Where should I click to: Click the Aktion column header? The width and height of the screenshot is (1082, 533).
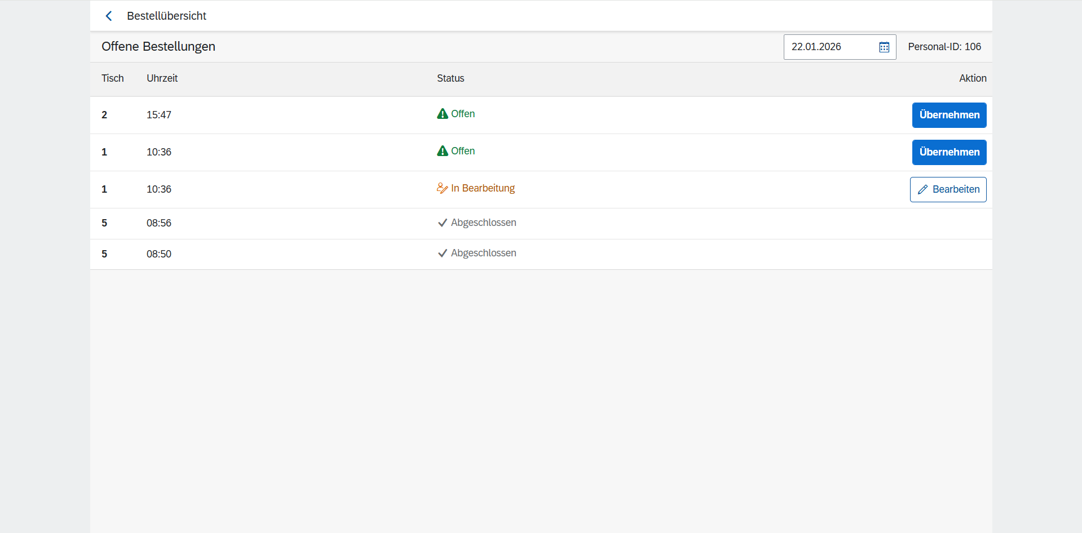click(x=973, y=78)
